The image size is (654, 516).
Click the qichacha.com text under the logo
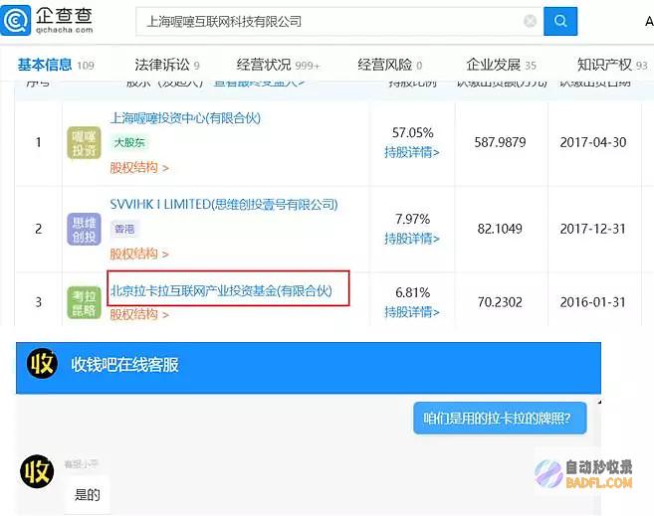point(65,30)
